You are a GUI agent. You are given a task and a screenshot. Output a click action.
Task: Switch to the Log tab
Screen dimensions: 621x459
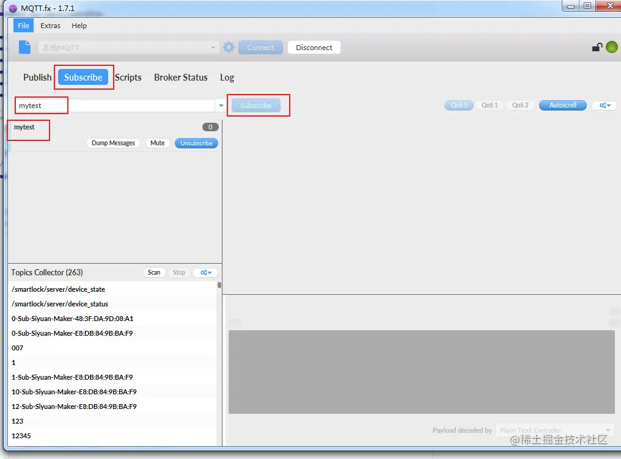227,77
